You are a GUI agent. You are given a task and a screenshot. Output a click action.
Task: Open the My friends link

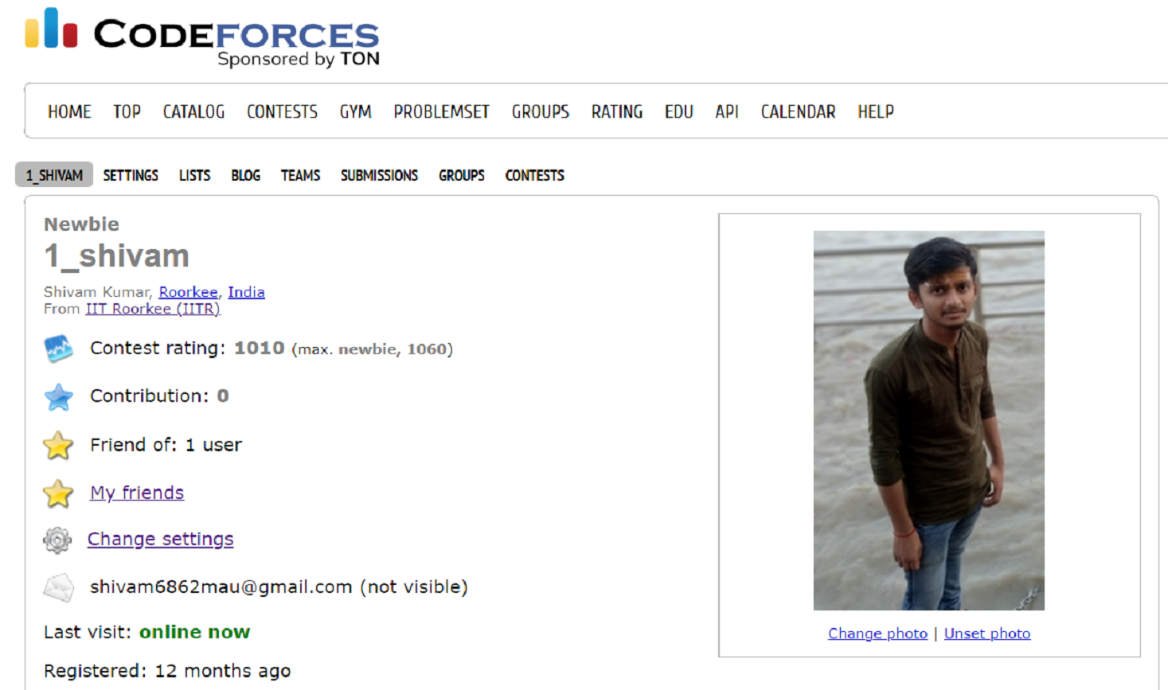[137, 493]
